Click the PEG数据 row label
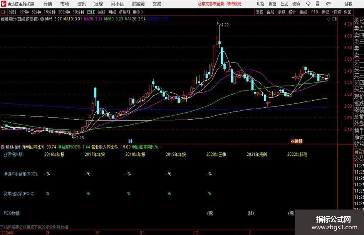 coord(12,213)
